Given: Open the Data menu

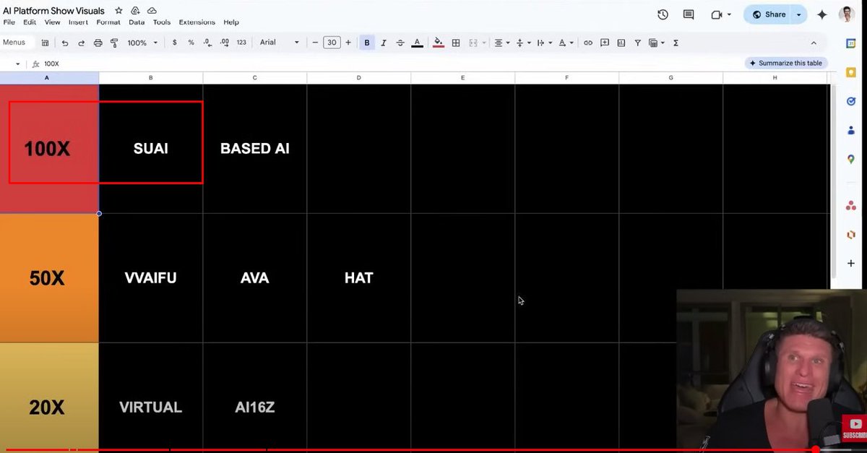Looking at the screenshot, I should [137, 22].
